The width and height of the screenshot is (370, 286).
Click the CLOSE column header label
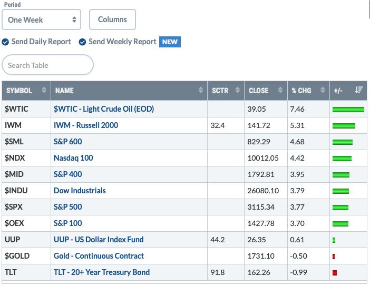259,91
